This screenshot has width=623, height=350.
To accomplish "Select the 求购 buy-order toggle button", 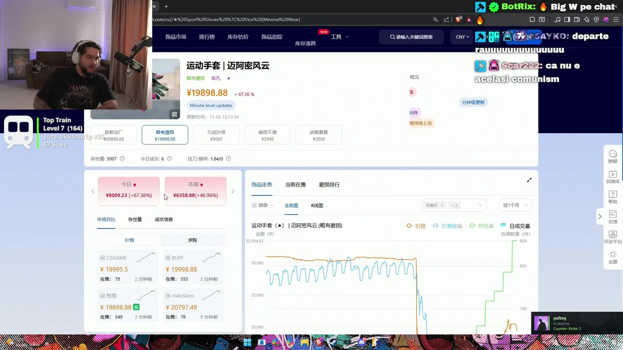I will (x=193, y=240).
